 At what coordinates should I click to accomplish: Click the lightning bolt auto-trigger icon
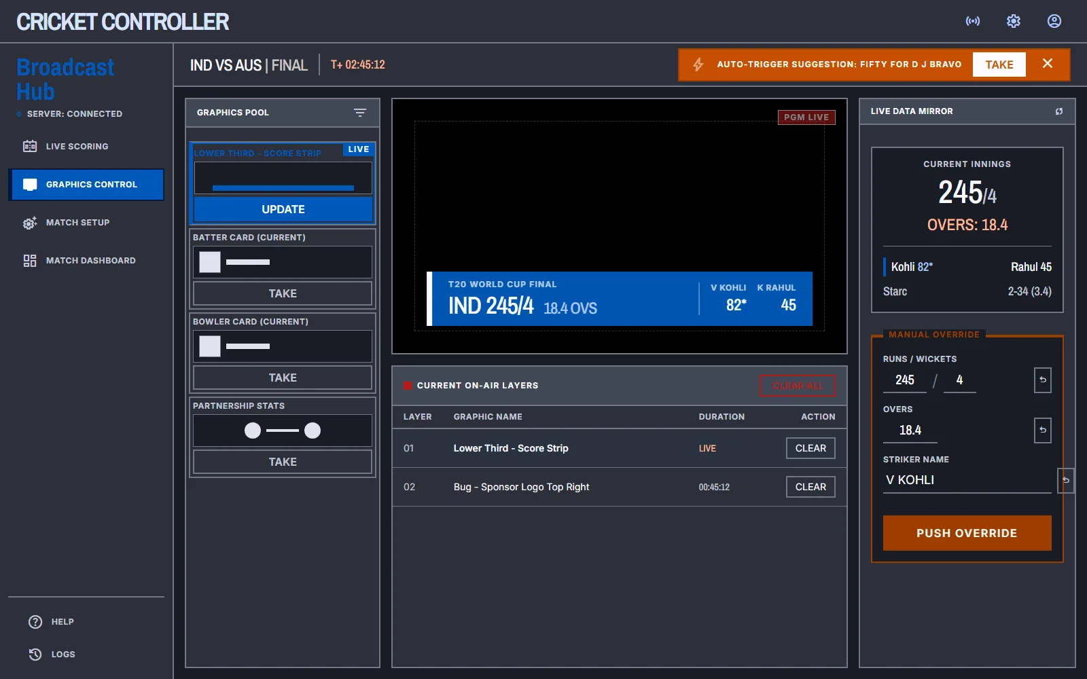pos(698,65)
